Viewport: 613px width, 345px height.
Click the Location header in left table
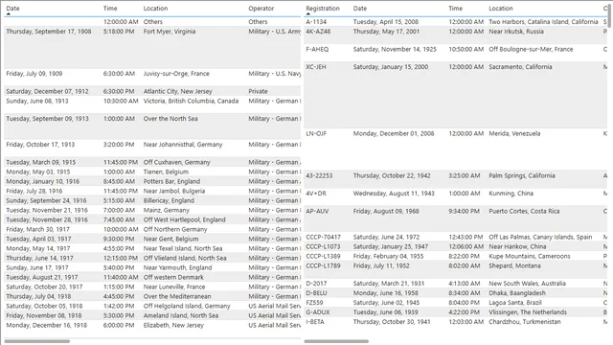(x=155, y=9)
